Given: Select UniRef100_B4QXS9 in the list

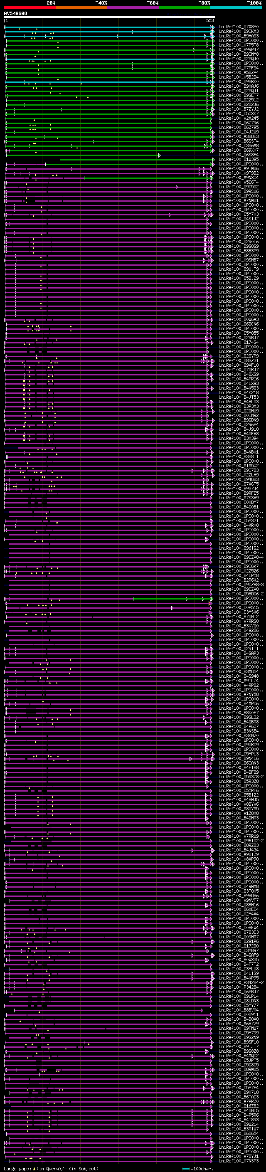Looking at the screenshot, I should point(239,375).
